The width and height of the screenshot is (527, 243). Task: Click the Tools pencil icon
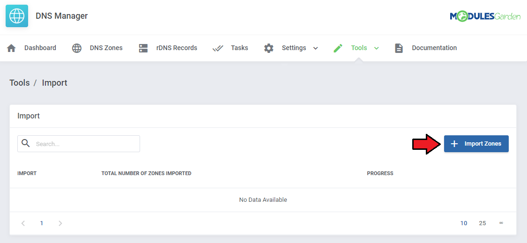(x=338, y=48)
